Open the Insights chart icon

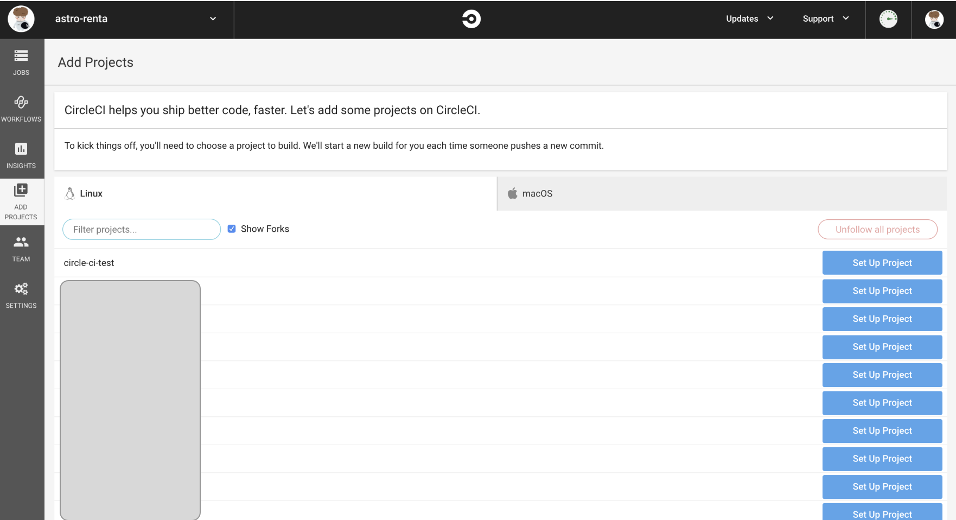tap(21, 149)
